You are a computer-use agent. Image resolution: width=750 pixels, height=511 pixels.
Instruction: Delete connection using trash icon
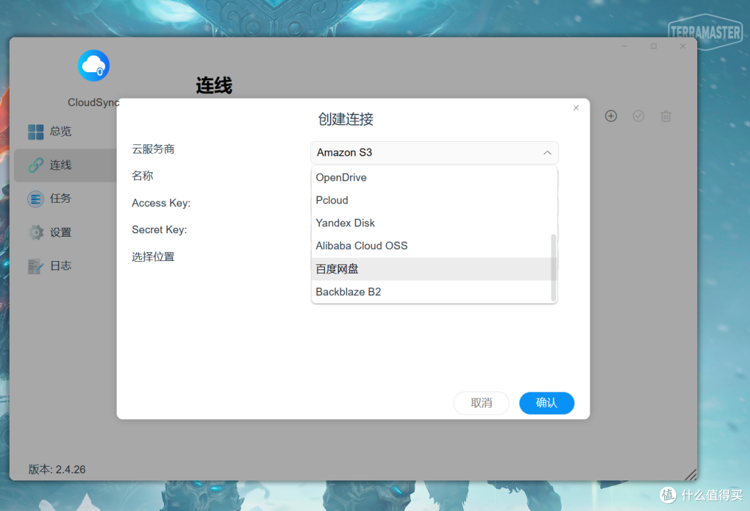coord(666,116)
